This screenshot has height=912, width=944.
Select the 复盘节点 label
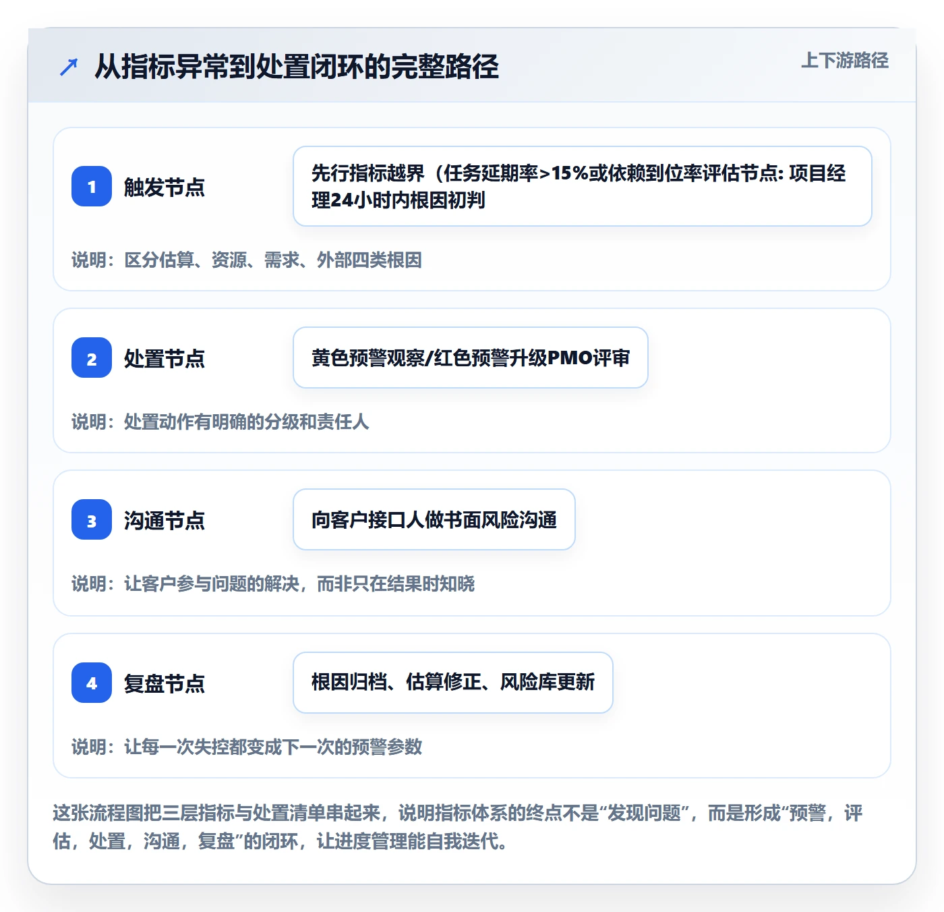[165, 683]
